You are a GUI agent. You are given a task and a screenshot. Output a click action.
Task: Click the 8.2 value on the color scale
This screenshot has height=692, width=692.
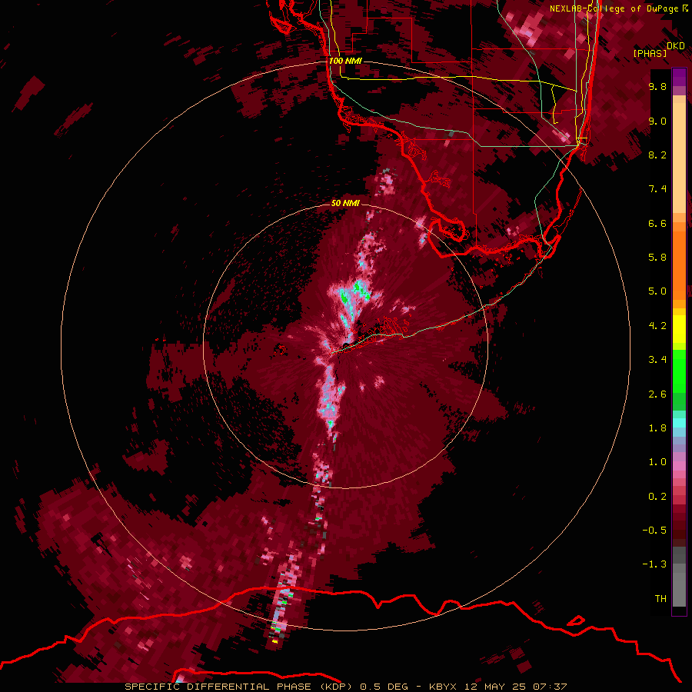pyautogui.click(x=657, y=155)
